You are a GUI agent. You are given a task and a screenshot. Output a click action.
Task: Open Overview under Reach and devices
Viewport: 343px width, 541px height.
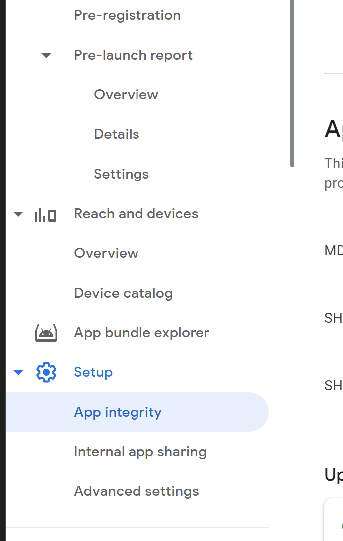[106, 253]
